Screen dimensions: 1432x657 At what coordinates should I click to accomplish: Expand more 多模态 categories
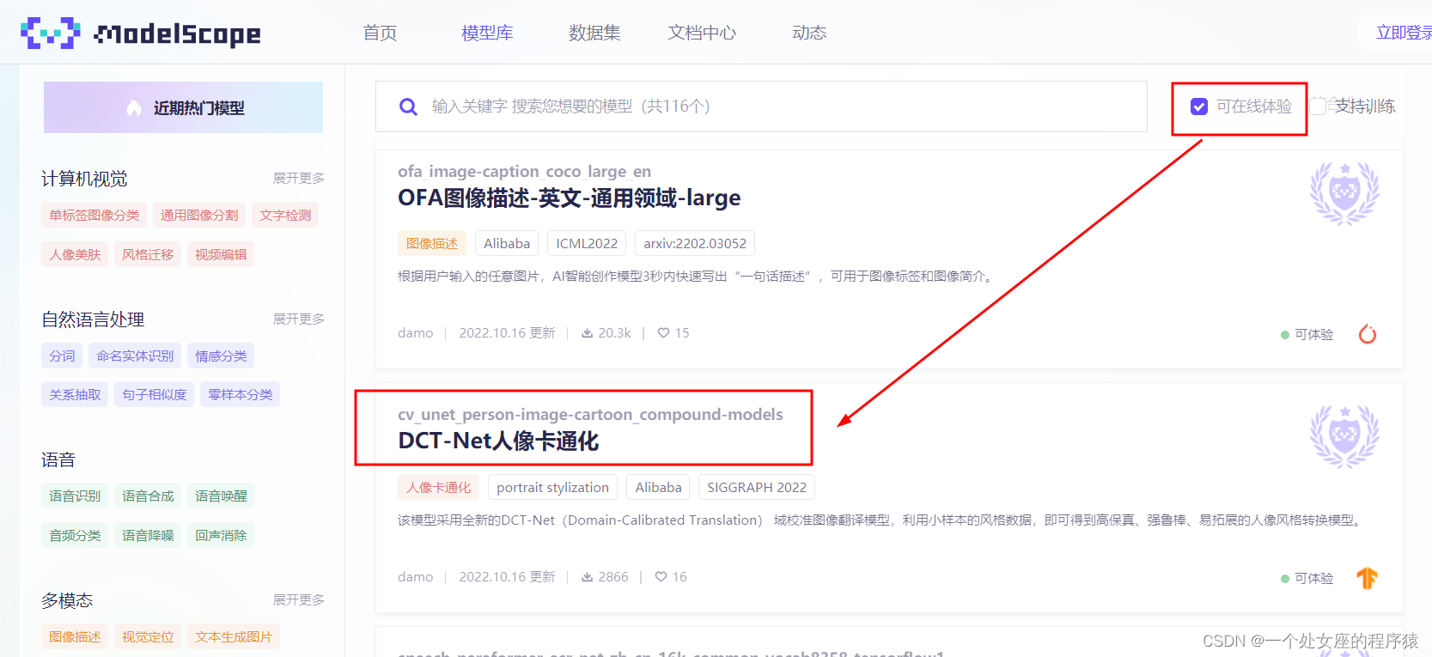point(299,599)
